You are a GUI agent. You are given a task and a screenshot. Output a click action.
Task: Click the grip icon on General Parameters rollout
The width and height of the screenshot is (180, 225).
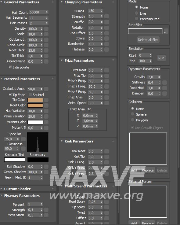(52, 2)
